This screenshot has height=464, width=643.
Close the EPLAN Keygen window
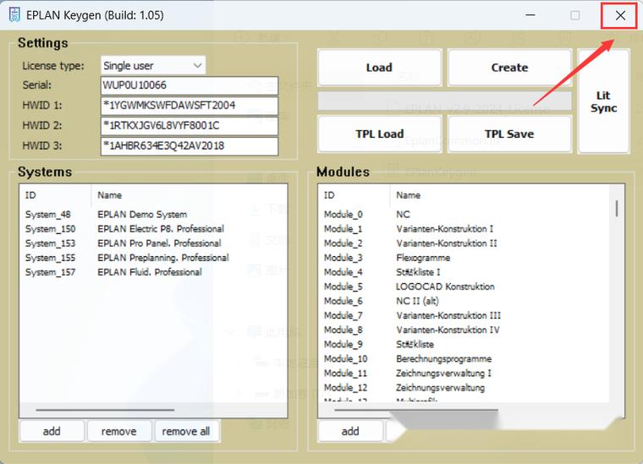point(620,15)
